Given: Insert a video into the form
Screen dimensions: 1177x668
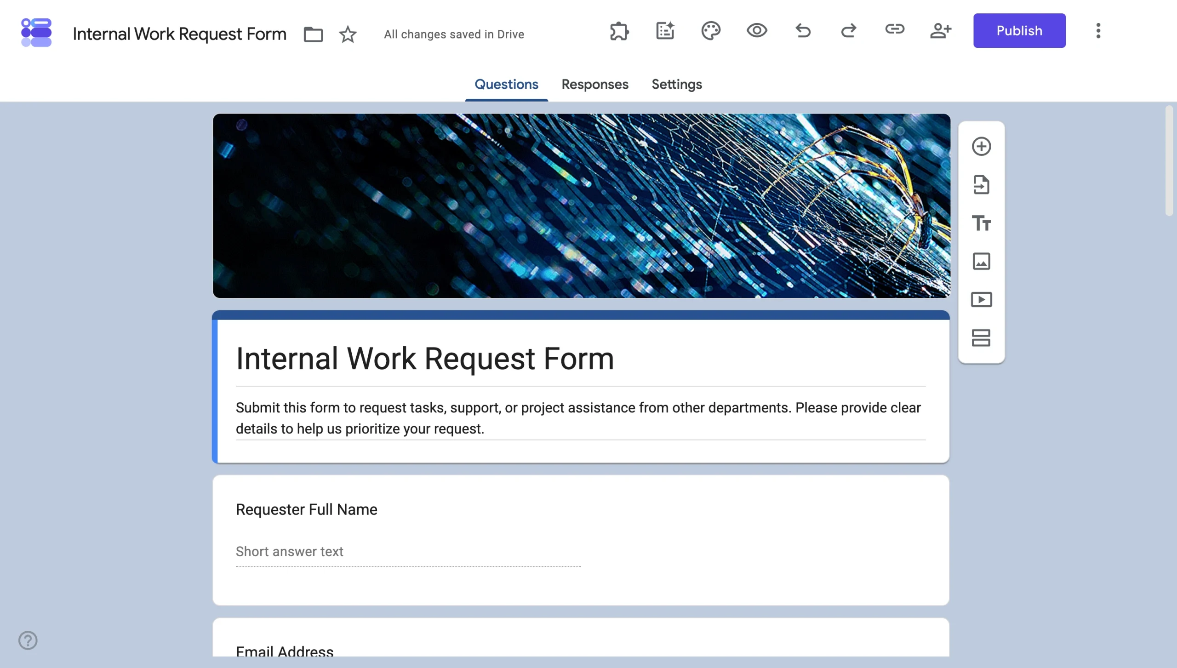Looking at the screenshot, I should coord(981,300).
